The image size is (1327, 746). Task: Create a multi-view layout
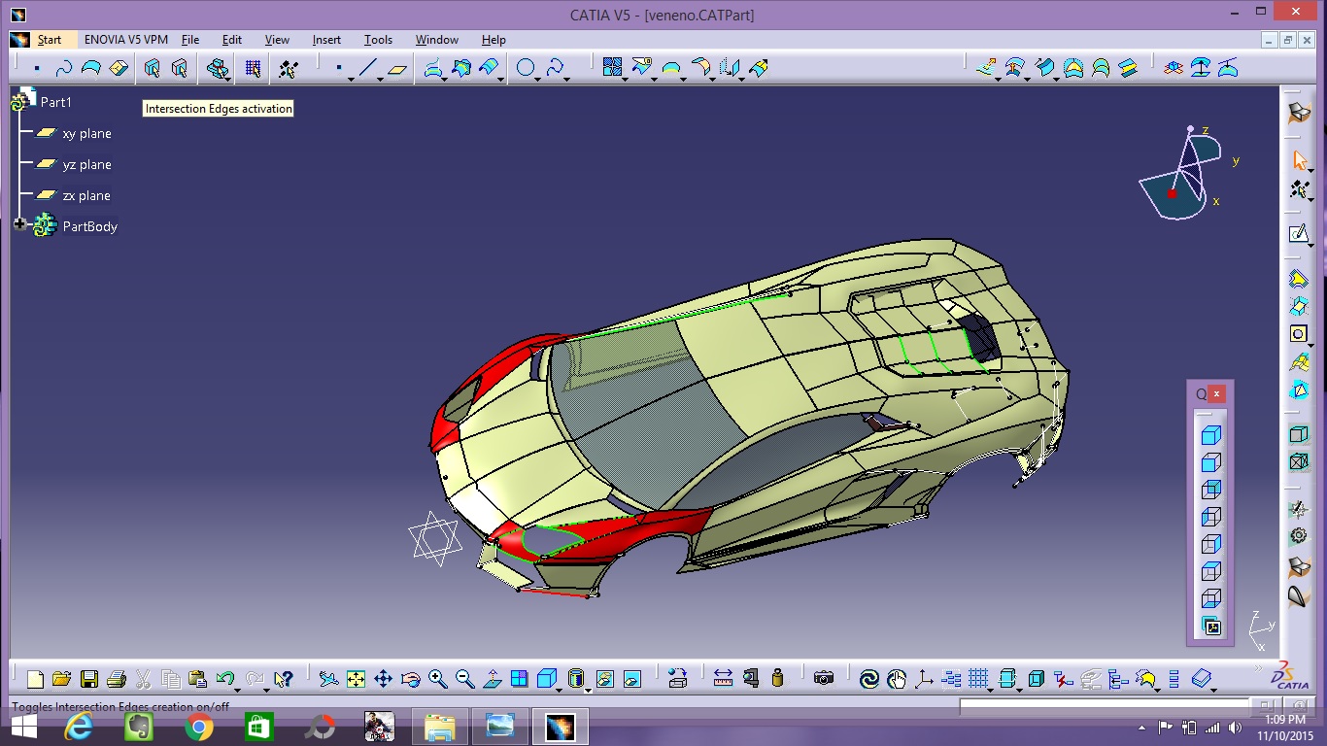click(x=520, y=679)
